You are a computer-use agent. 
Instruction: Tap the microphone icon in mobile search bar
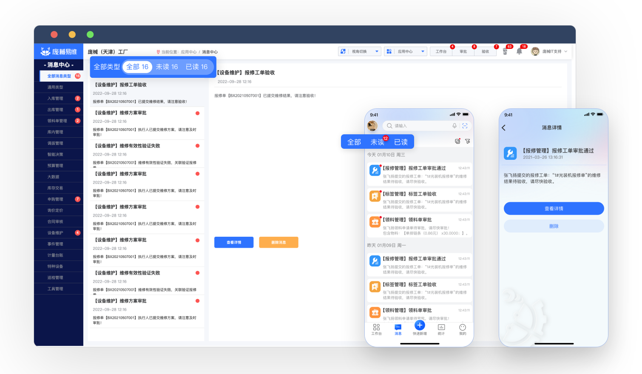[x=455, y=126]
